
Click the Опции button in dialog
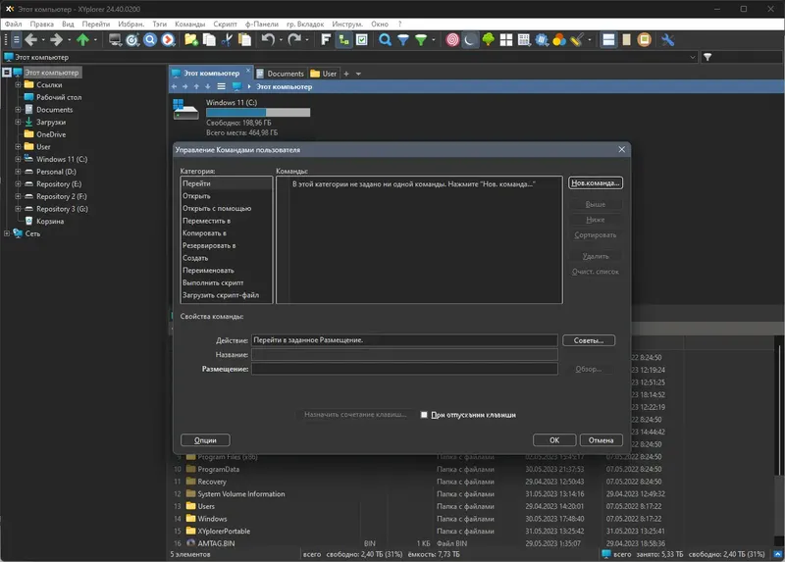click(205, 440)
